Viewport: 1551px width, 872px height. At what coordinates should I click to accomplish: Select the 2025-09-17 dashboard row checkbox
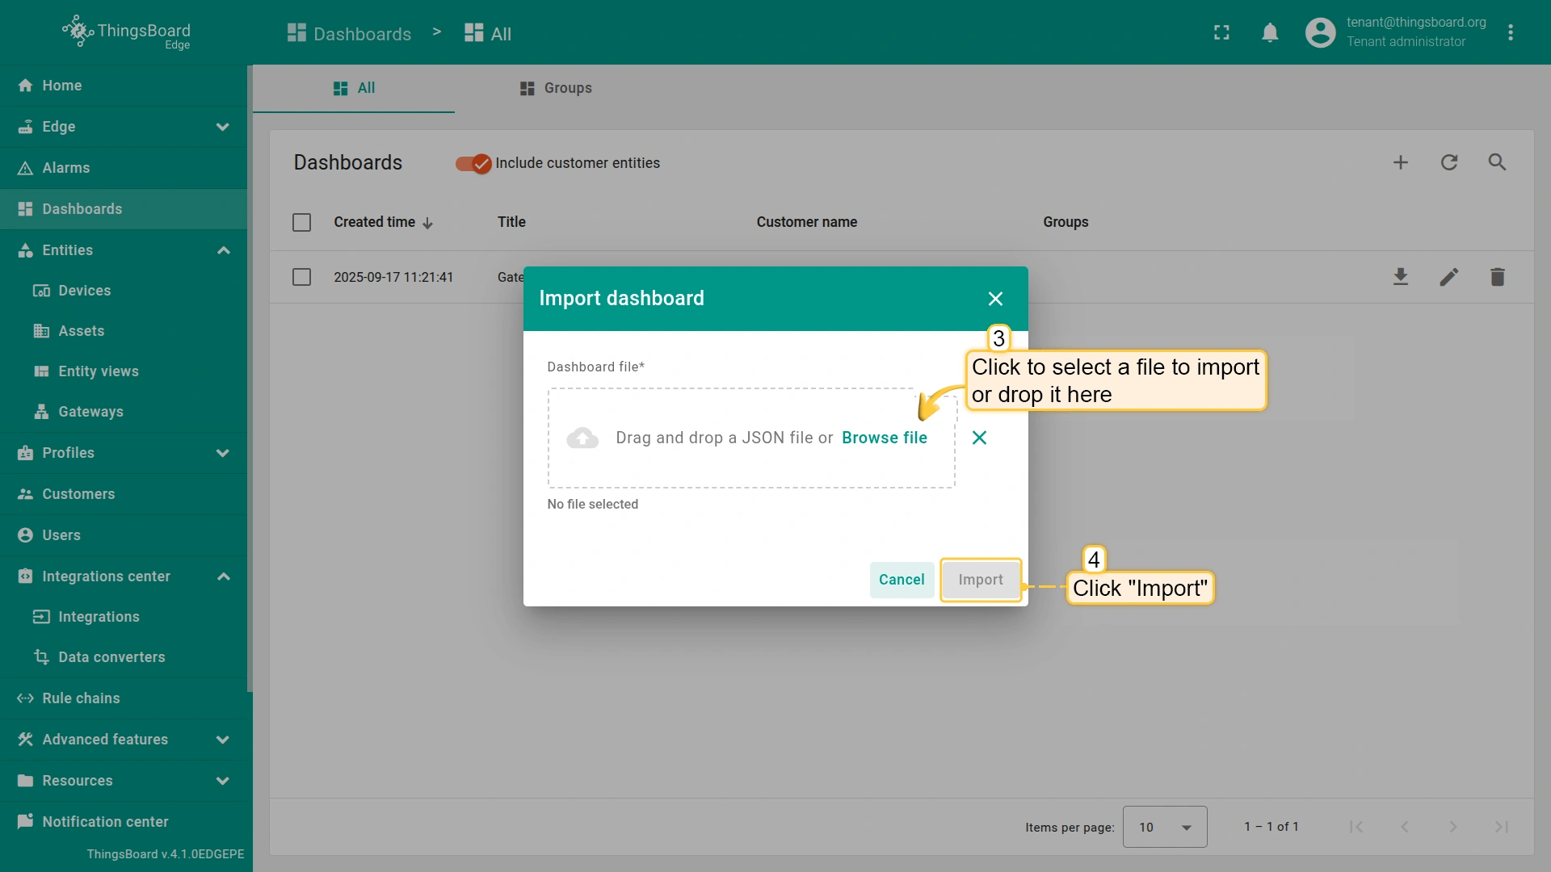(x=301, y=277)
